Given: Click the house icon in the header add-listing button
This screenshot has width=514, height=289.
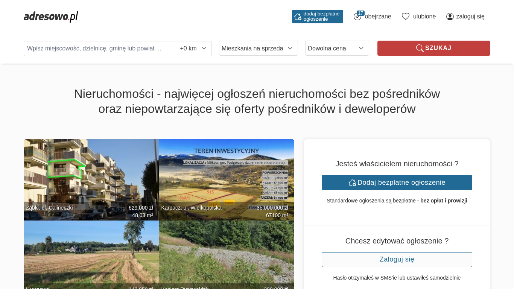Looking at the screenshot, I should click(x=298, y=17).
